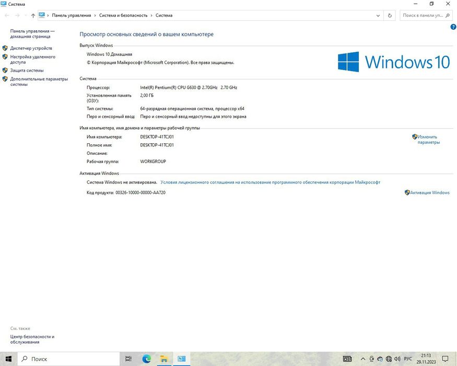Go up one level with the Up arrow

[x=33, y=16]
